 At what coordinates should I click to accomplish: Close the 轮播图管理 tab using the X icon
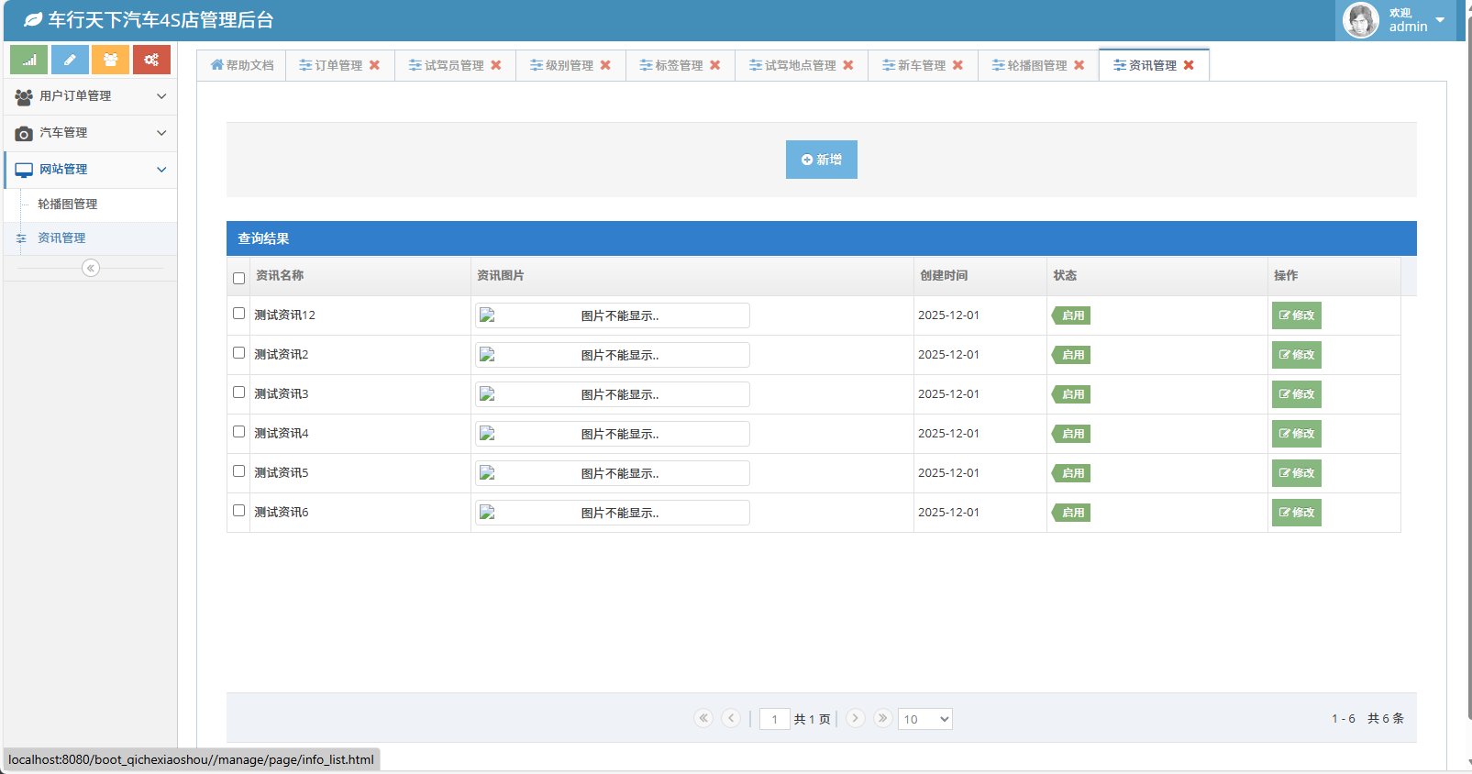(1079, 65)
